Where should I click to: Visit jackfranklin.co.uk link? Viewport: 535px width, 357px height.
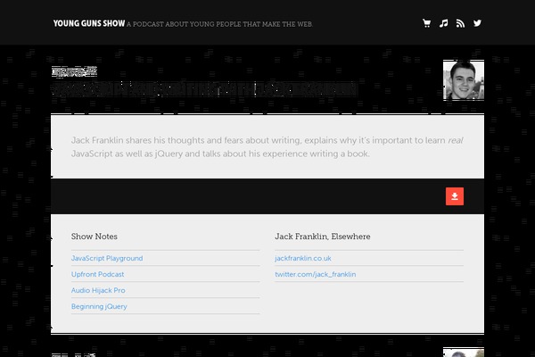303,258
